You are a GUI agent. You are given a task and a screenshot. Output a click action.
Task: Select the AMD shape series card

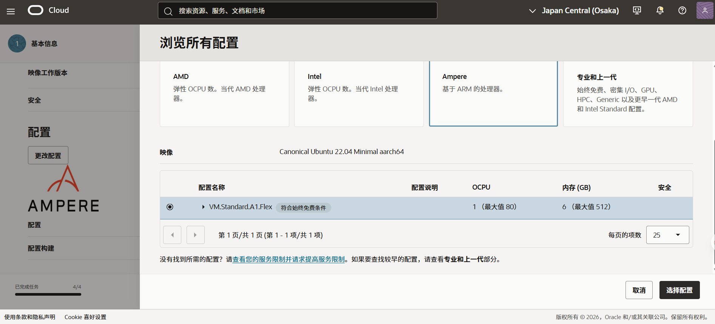(224, 94)
